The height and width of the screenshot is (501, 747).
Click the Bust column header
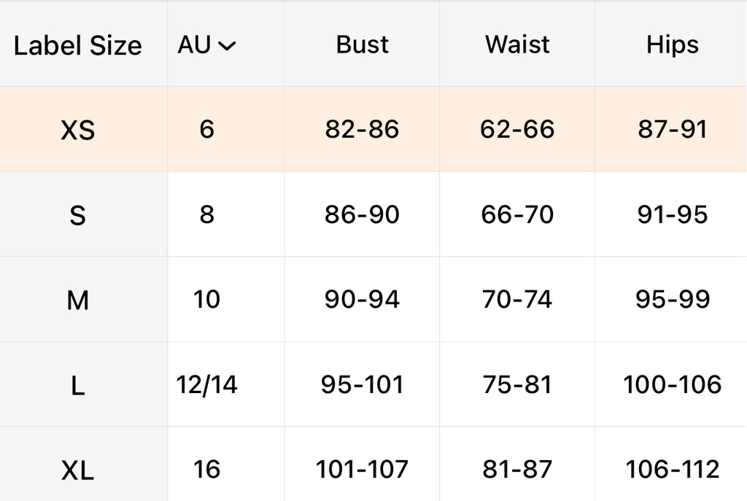363,45
